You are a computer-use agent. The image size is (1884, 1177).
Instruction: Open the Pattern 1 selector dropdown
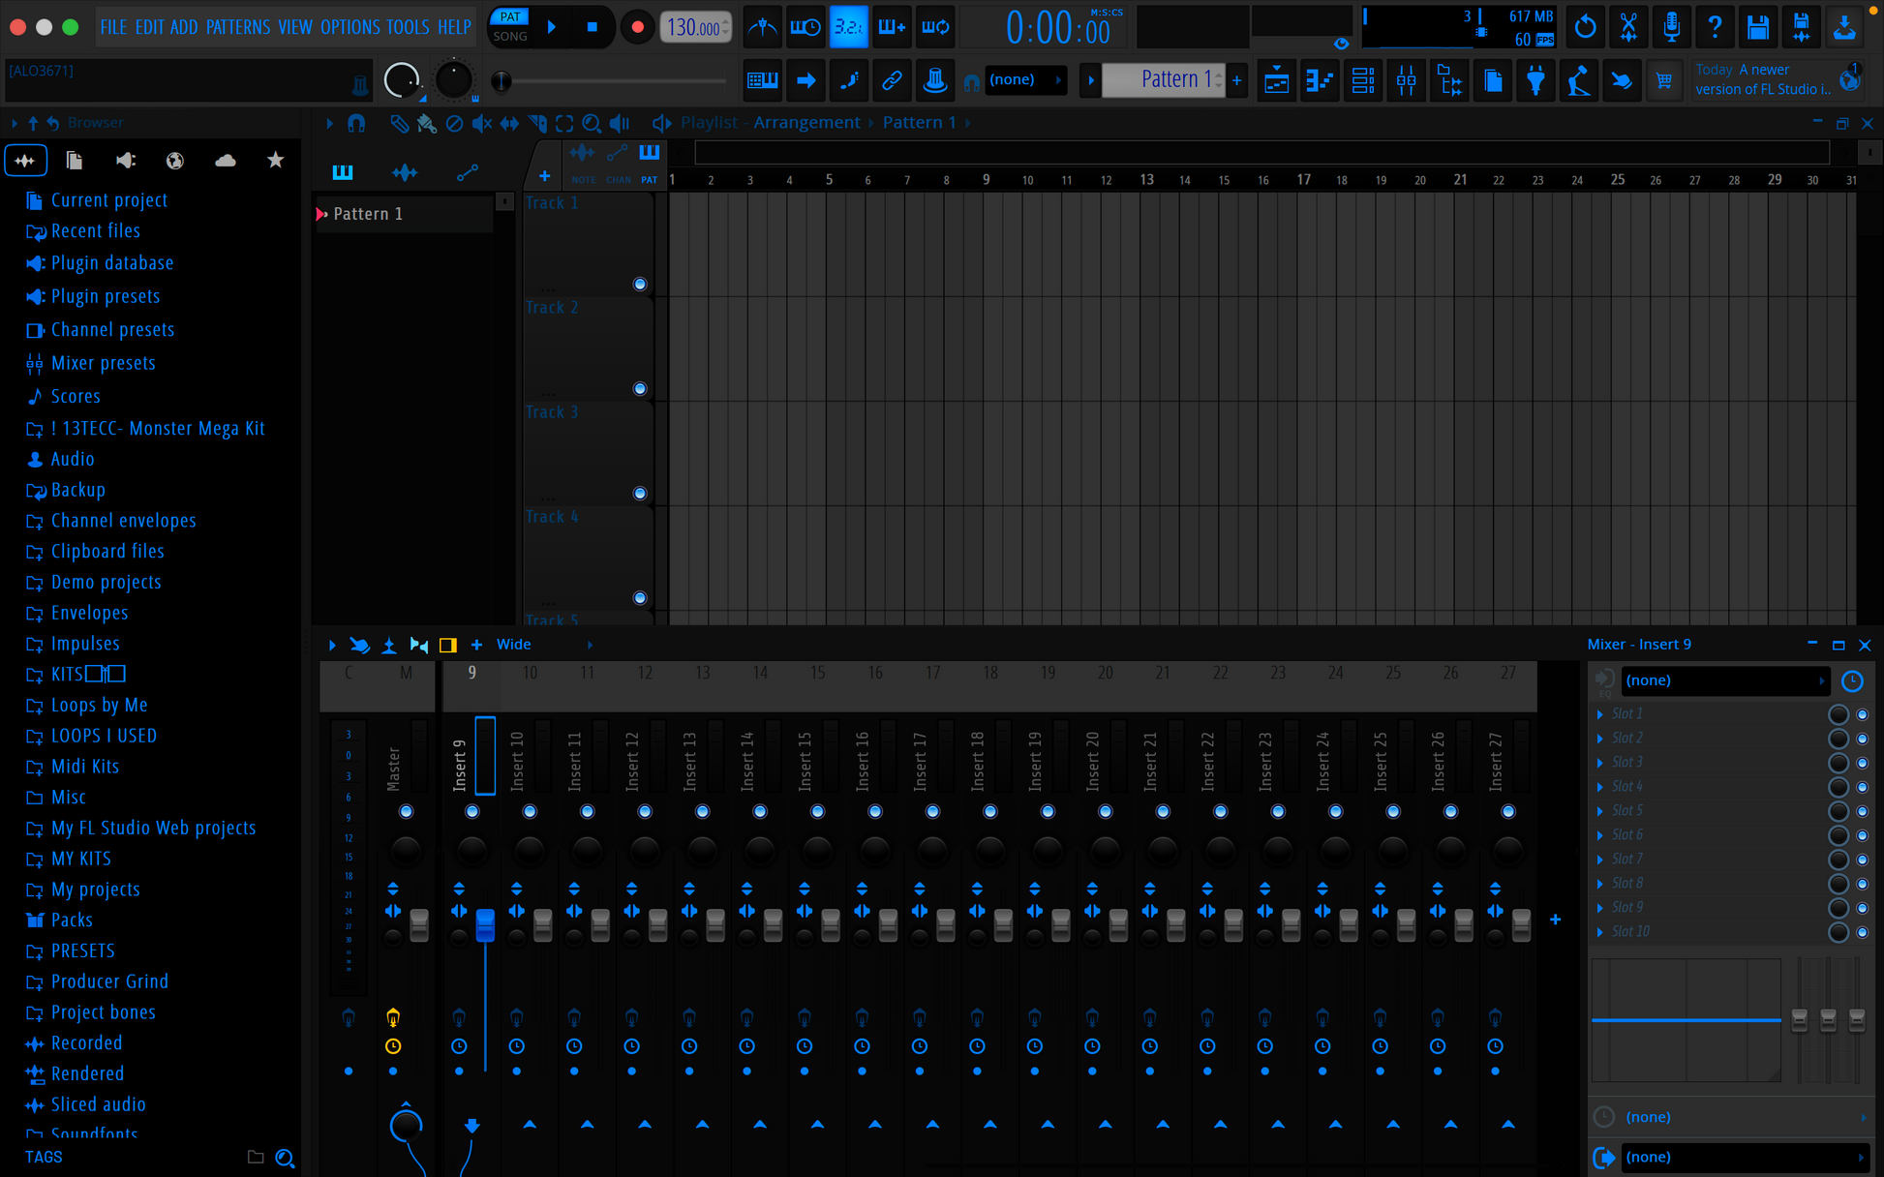coord(1163,79)
